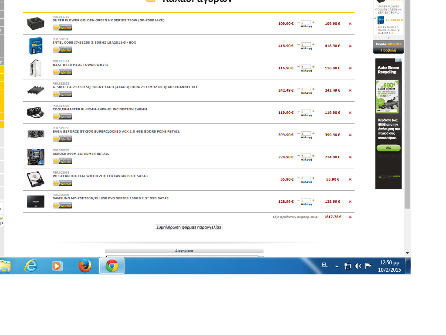Open Intel CPU box thumbnail
The image size is (446, 335).
click(36, 45)
